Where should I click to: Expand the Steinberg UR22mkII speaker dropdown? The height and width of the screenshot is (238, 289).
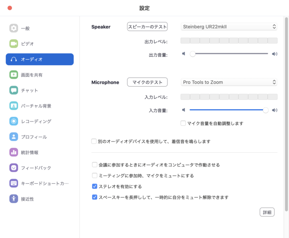click(x=229, y=27)
